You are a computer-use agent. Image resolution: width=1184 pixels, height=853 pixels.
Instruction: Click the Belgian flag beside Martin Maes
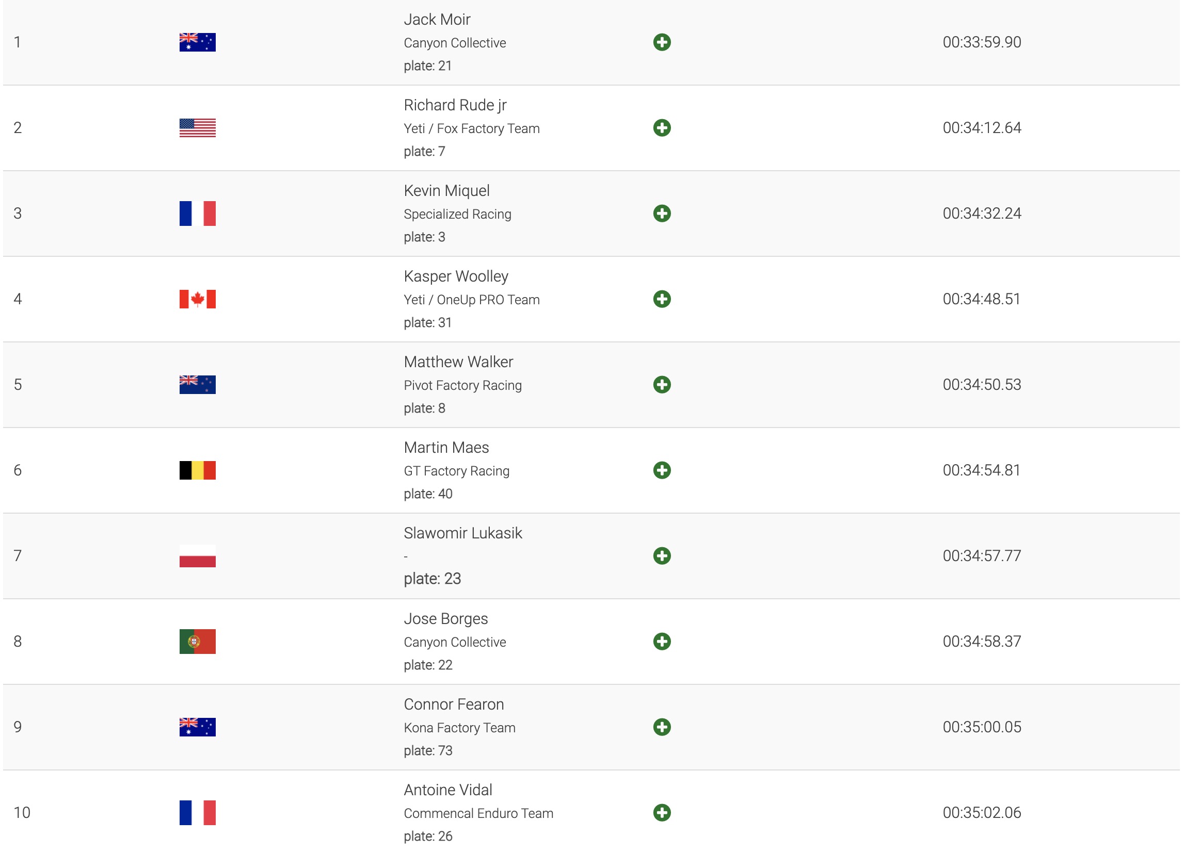point(197,470)
